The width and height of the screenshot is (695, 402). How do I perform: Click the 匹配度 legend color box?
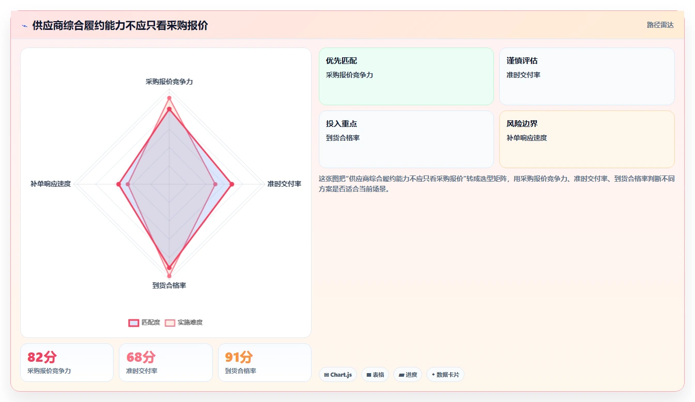(133, 323)
